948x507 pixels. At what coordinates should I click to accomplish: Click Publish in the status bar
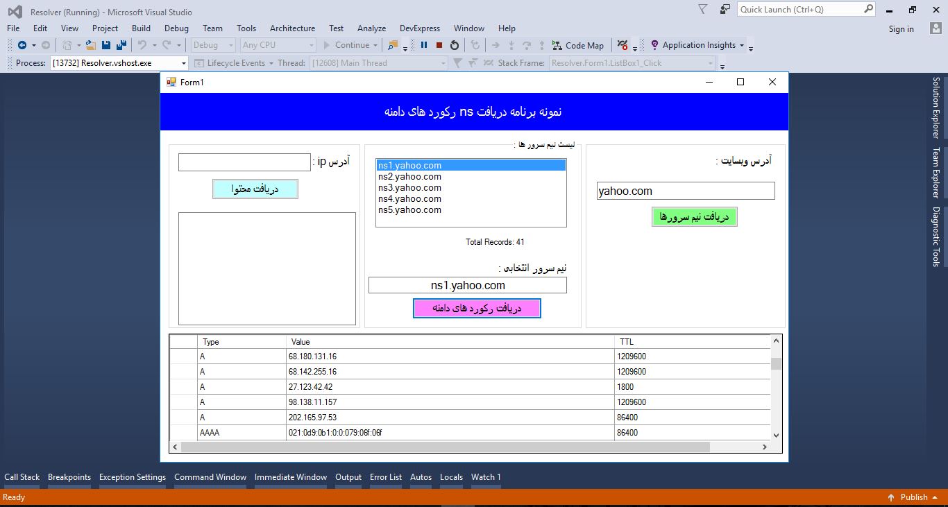click(x=915, y=497)
